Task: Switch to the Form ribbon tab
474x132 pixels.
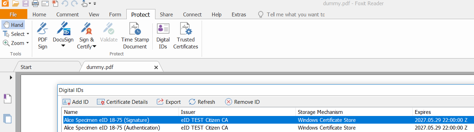Action: 115,14
